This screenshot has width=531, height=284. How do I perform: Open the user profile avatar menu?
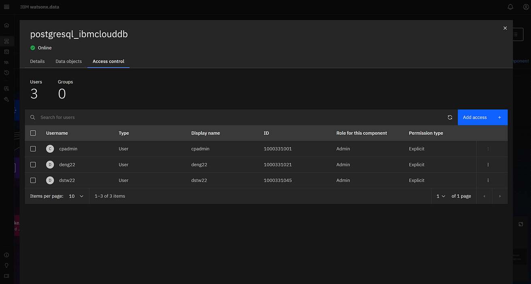point(526,7)
